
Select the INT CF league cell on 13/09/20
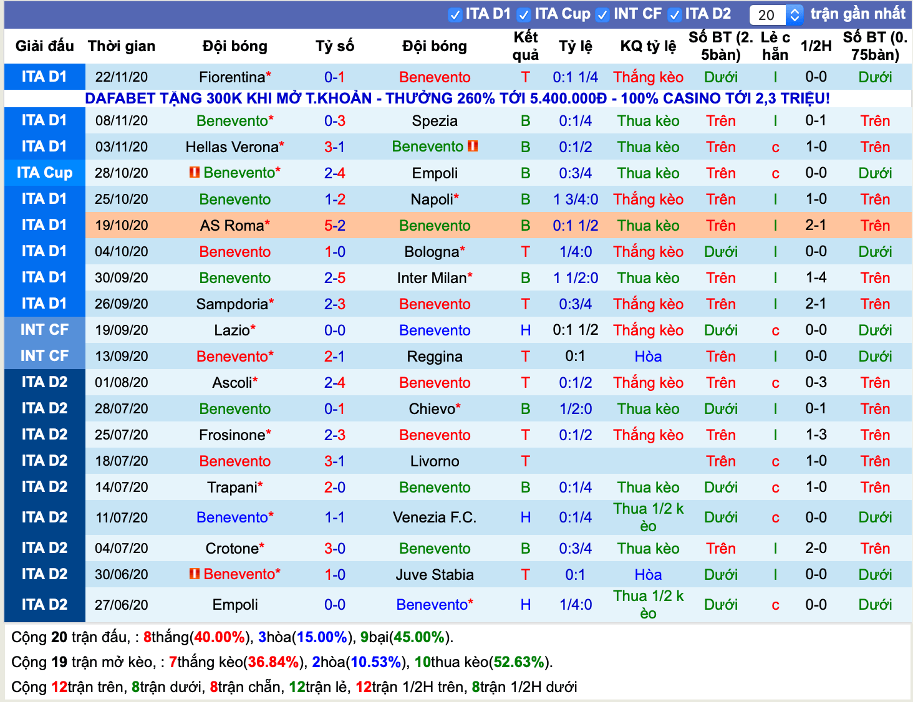(45, 356)
